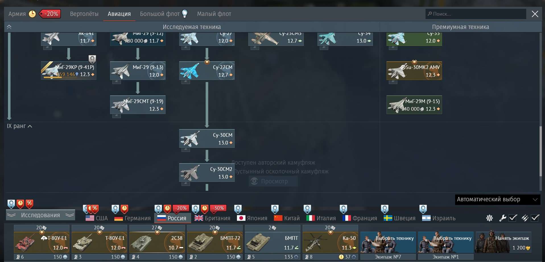Click Нанять экипаж for 1 200
Screen dimensions: 545x262
coord(503,242)
